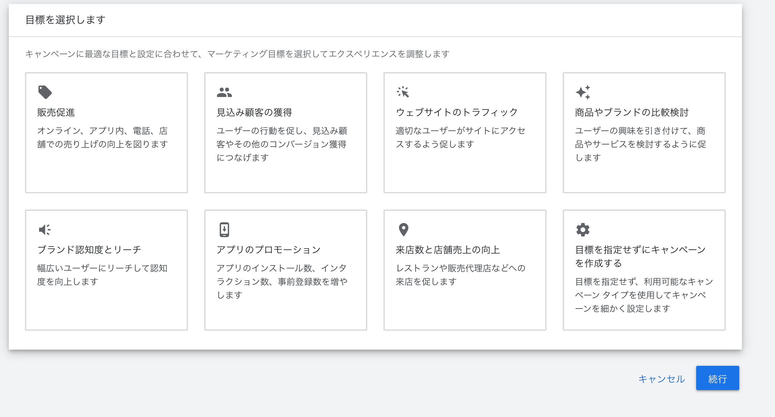Click キャンセル to cancel goal selection
775x417 pixels.
pos(662,379)
